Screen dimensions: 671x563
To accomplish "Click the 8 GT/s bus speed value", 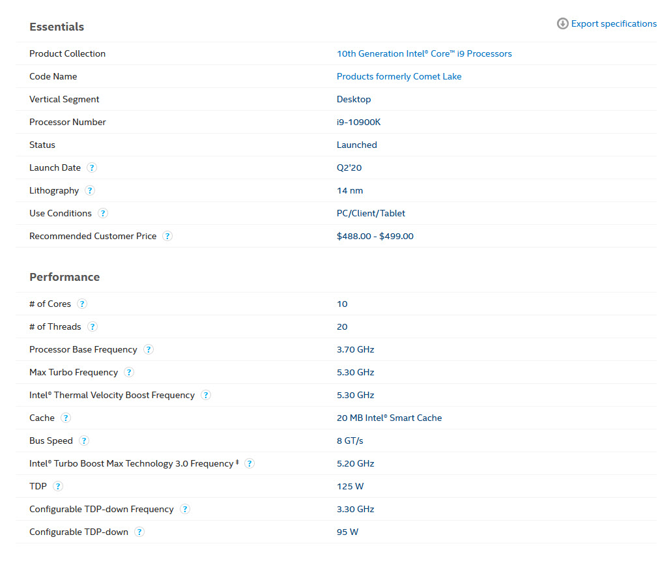I will (350, 440).
